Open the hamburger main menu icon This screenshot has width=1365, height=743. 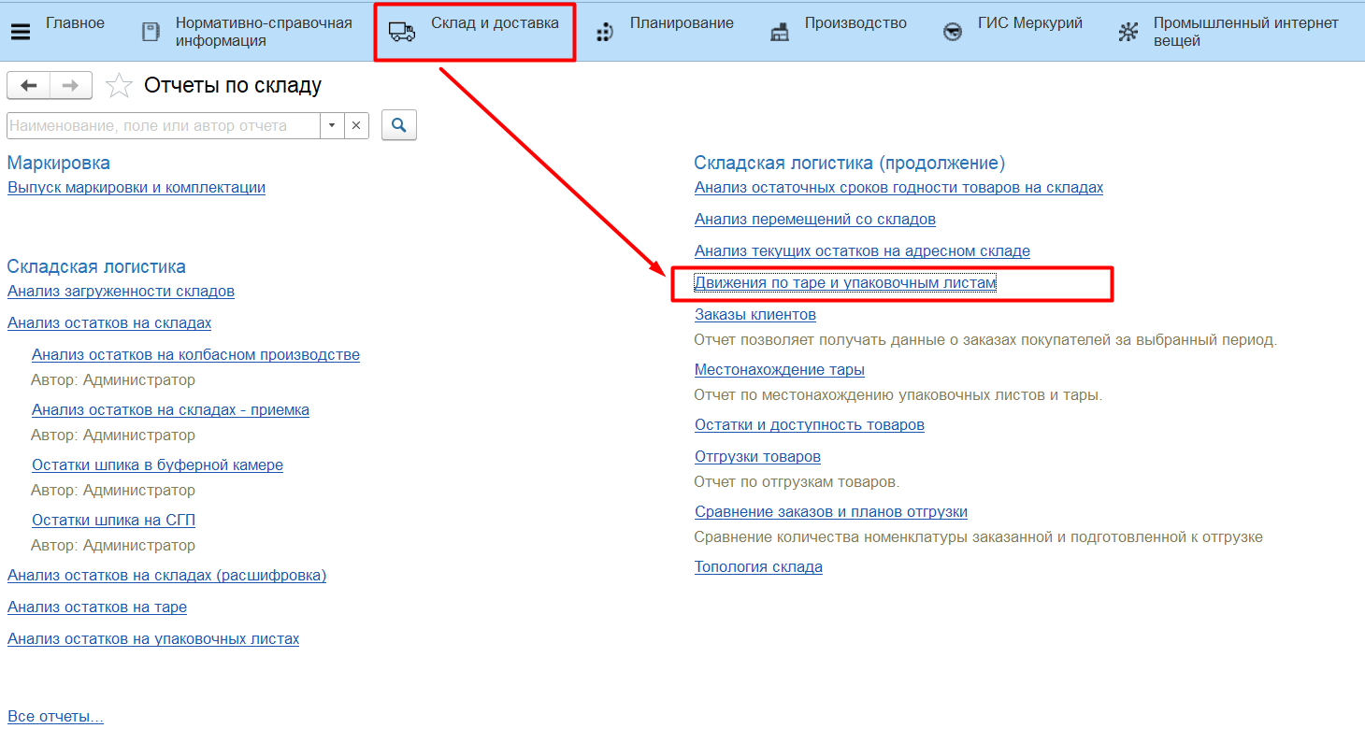(20, 32)
